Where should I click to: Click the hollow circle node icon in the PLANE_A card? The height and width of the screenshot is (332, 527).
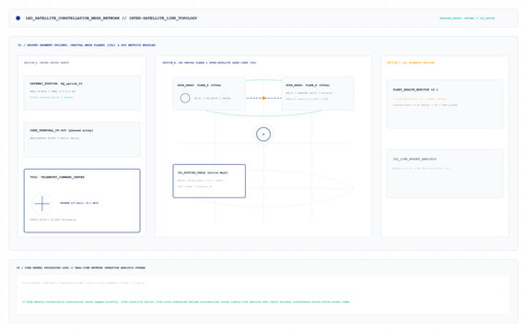tap(185, 99)
